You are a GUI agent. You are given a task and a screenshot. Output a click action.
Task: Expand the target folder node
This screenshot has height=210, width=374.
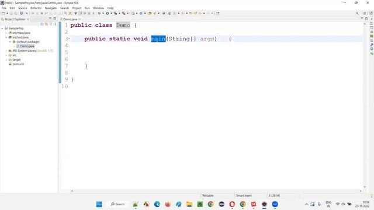6,60
